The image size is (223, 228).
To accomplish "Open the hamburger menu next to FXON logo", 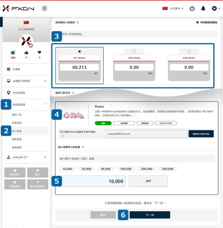I will tap(45, 9).
